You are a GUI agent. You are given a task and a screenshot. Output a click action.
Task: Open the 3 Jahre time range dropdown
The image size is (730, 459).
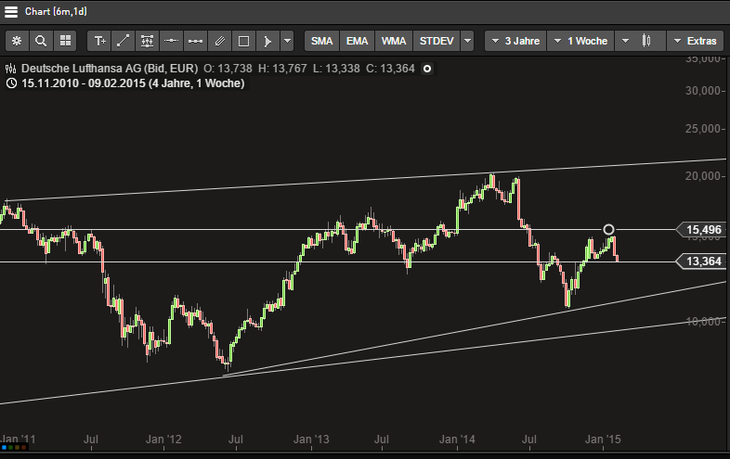pyautogui.click(x=514, y=41)
